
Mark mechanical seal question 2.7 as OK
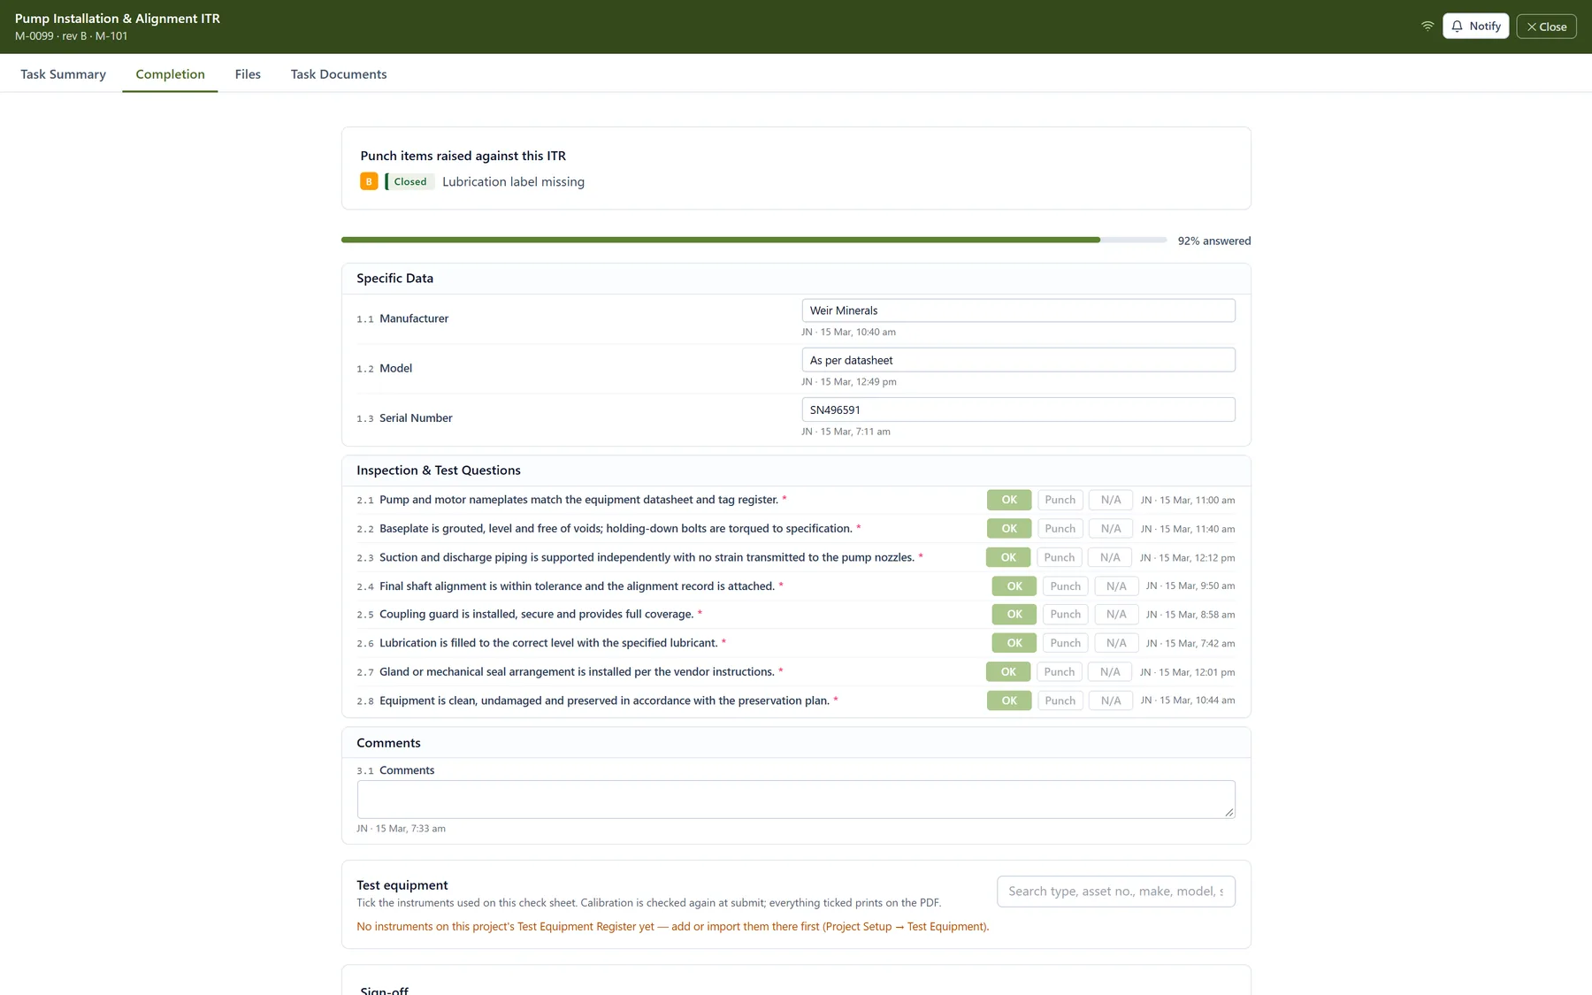click(1008, 672)
